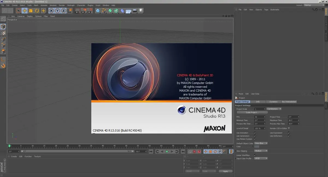Open the Character menu
This screenshot has width=328, height=177.
tap(81, 5)
